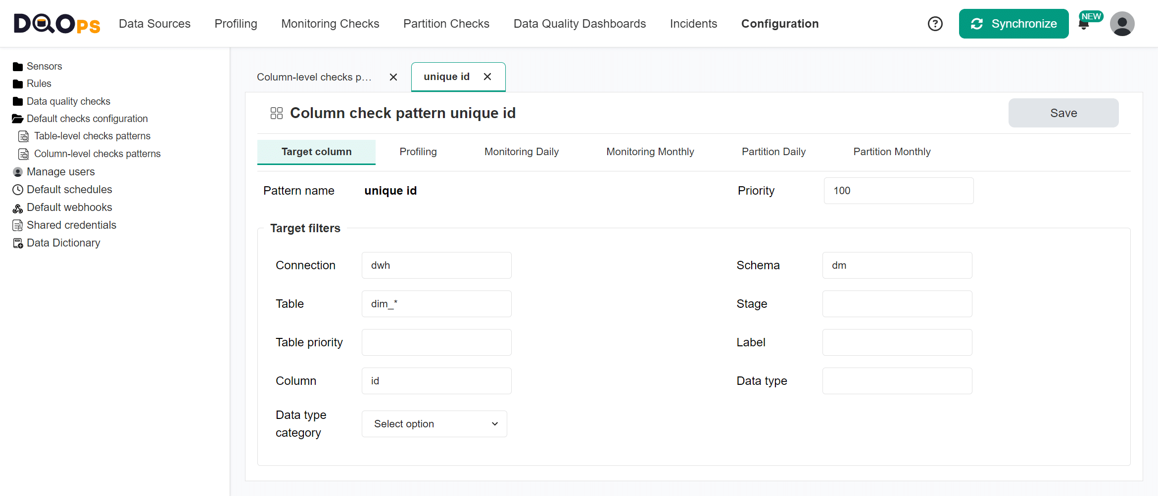Open the Incidents menu item
This screenshot has height=496, width=1158.
click(693, 23)
